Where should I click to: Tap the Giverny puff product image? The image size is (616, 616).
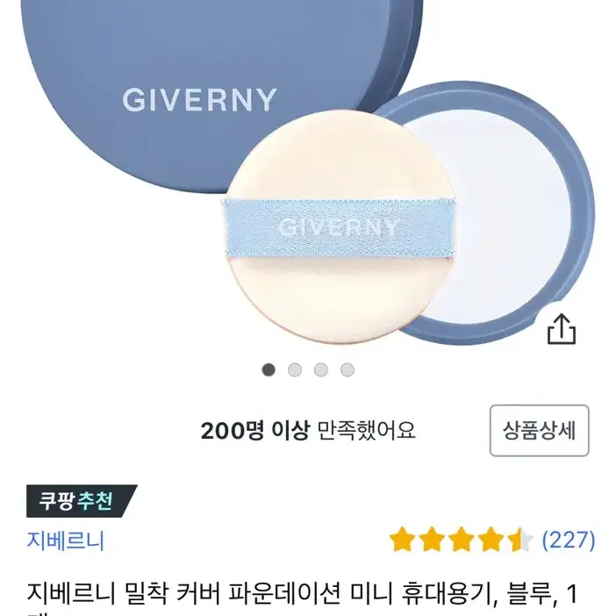point(340,228)
